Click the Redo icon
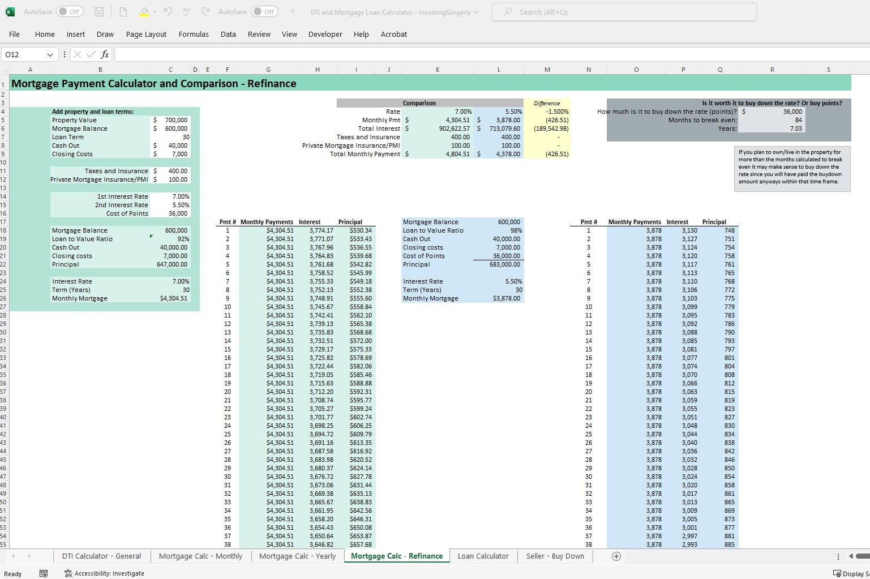This screenshot has width=870, height=579. [x=205, y=11]
